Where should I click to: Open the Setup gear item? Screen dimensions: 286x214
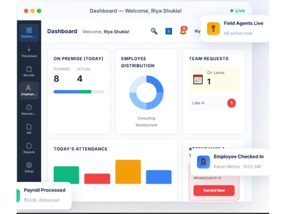point(29,167)
